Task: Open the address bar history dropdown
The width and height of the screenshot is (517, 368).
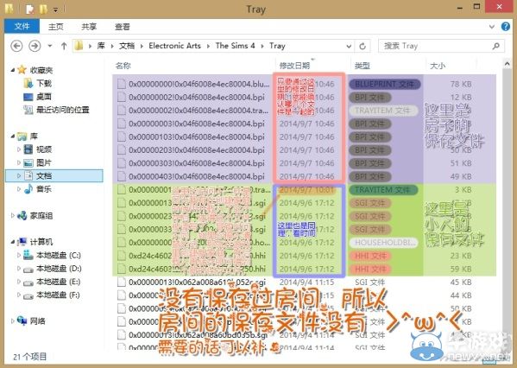Action: pyautogui.click(x=349, y=46)
